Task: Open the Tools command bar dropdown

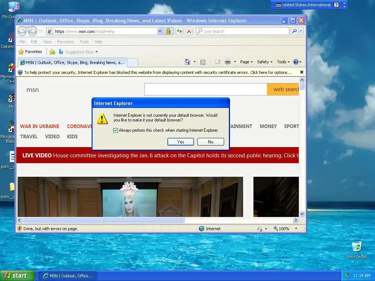Action: click(x=283, y=62)
